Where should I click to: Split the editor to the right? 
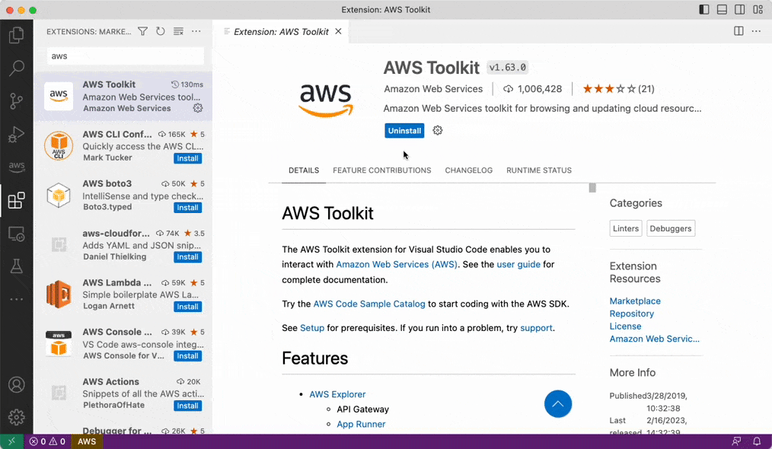click(739, 31)
